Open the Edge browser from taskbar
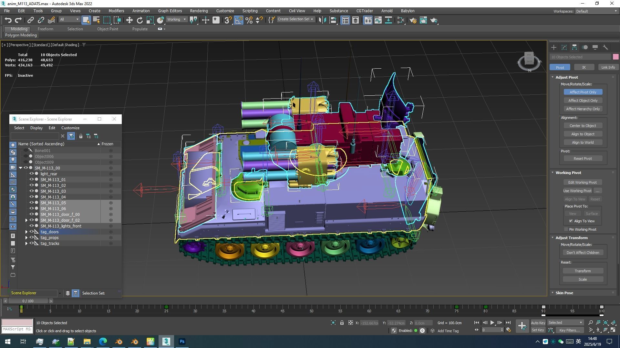 click(x=103, y=342)
